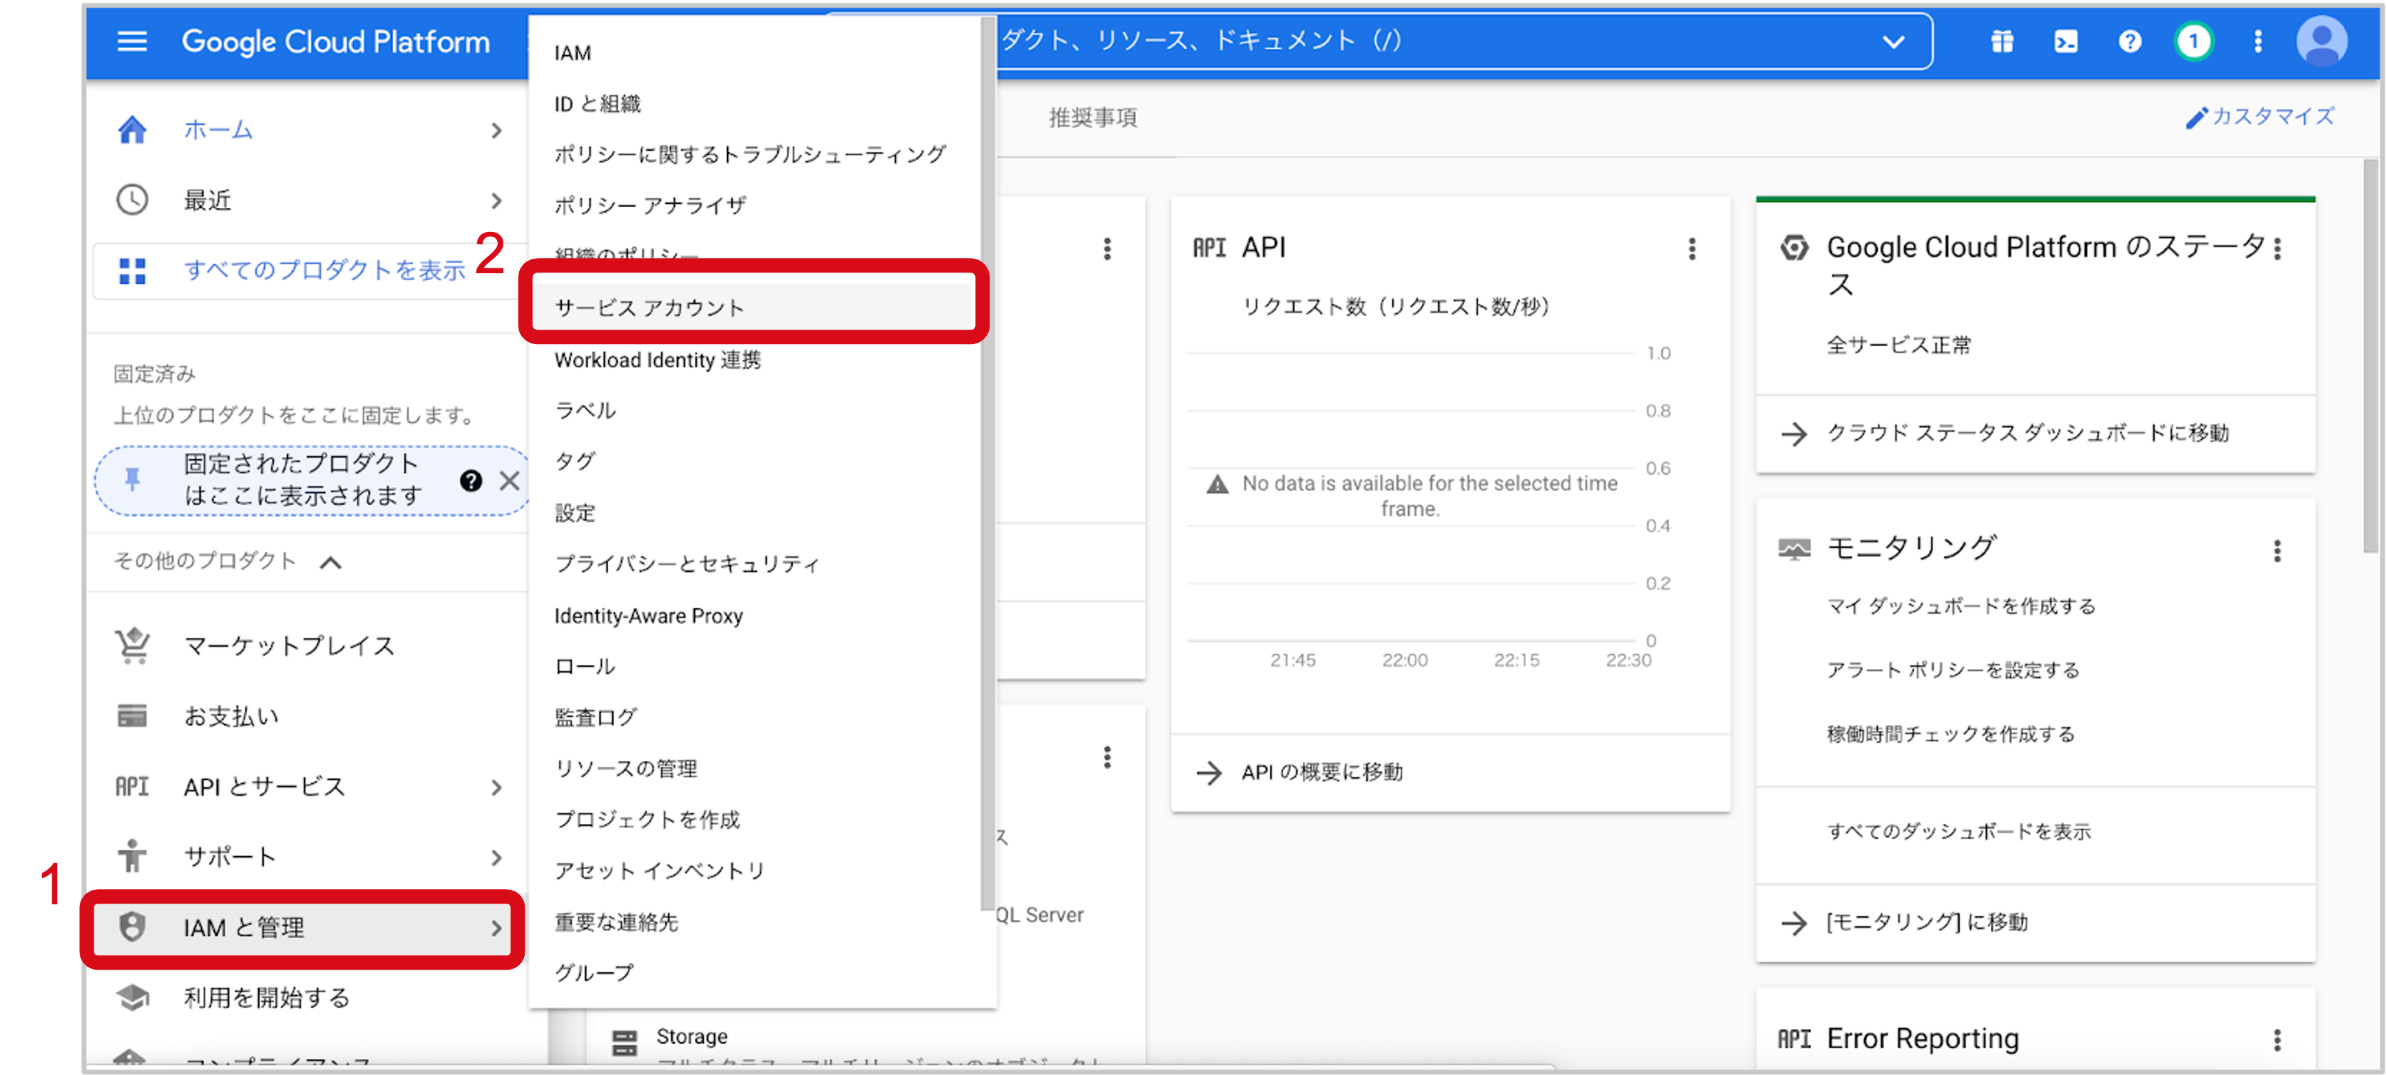
Task: Open Google Cloud Platform status card menu
Action: click(x=2277, y=248)
